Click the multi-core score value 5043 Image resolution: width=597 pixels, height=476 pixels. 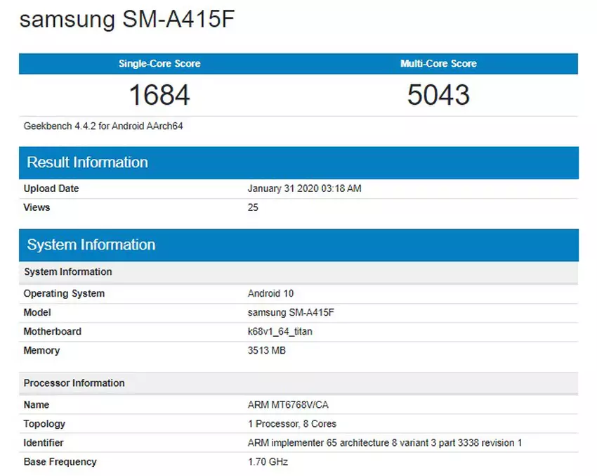(438, 95)
